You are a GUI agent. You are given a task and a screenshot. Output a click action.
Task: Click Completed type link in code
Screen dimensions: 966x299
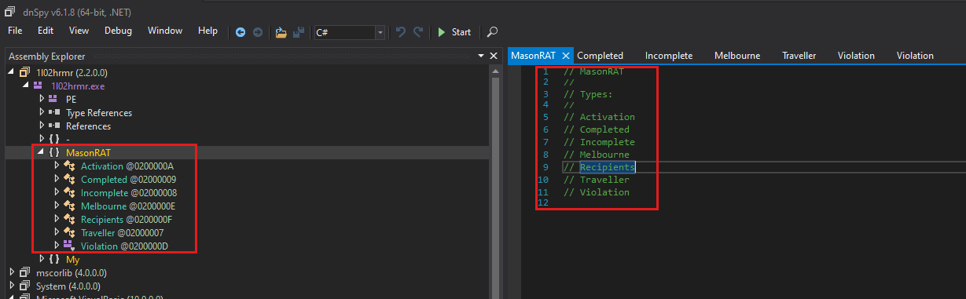pyautogui.click(x=604, y=129)
